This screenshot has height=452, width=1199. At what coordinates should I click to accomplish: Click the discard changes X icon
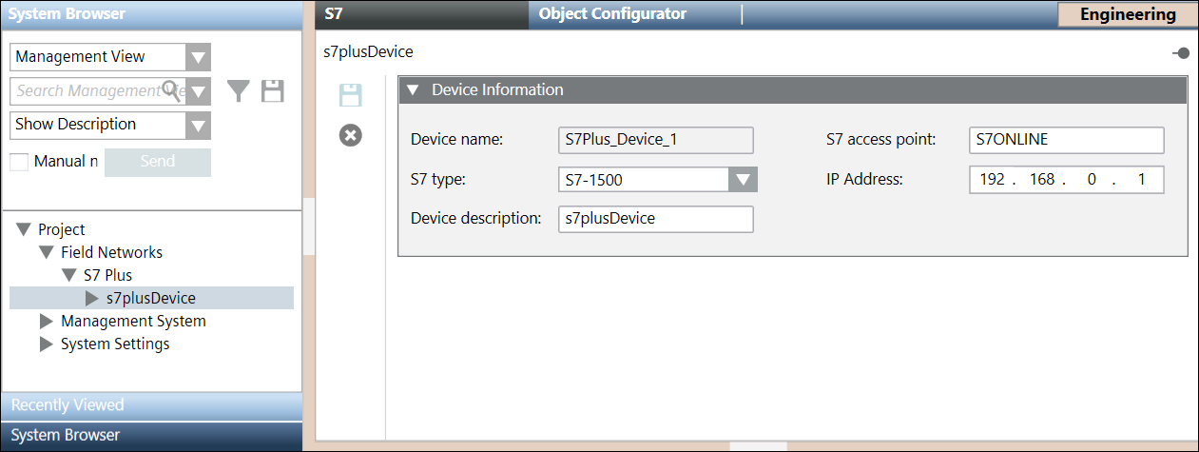(351, 136)
